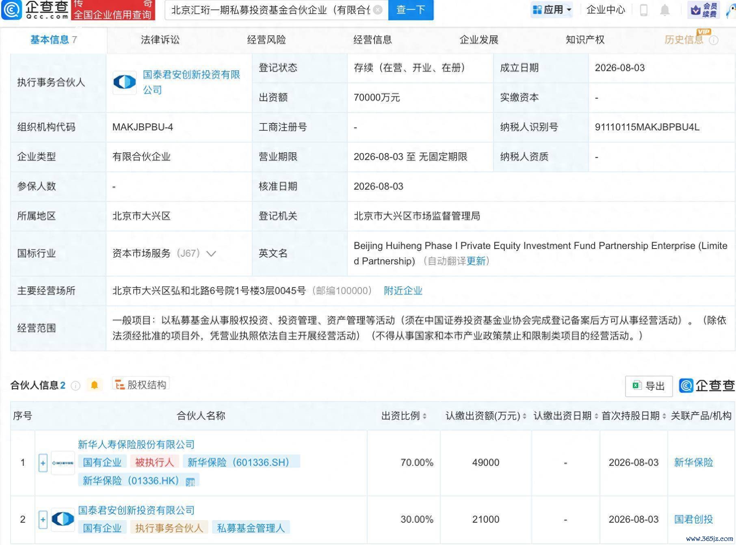
Task: Open the 新华人寿保险股份有限公司 link
Action: coord(136,445)
